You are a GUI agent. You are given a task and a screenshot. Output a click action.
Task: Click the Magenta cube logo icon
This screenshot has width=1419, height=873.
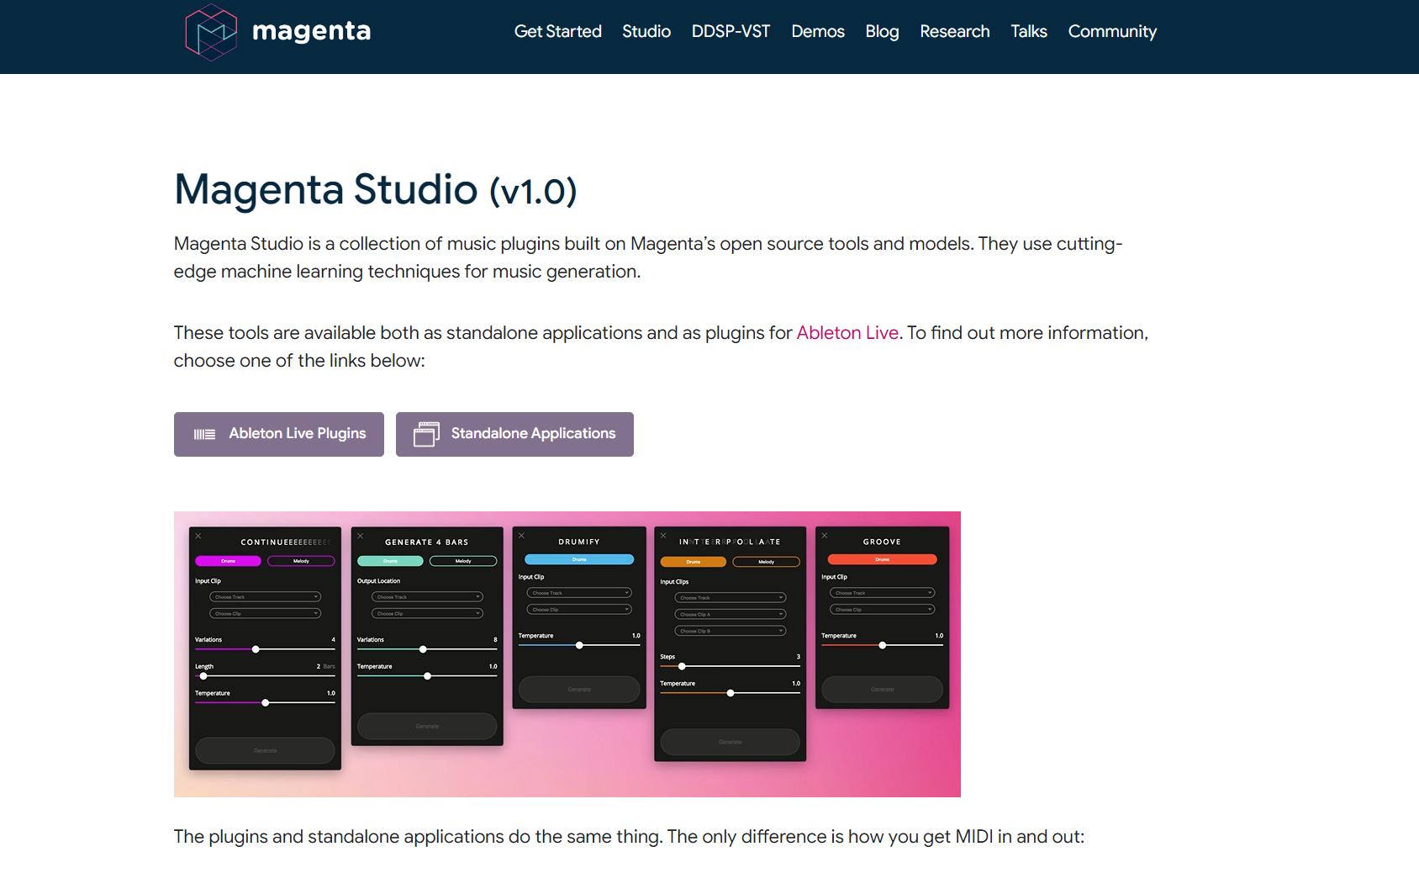211,32
